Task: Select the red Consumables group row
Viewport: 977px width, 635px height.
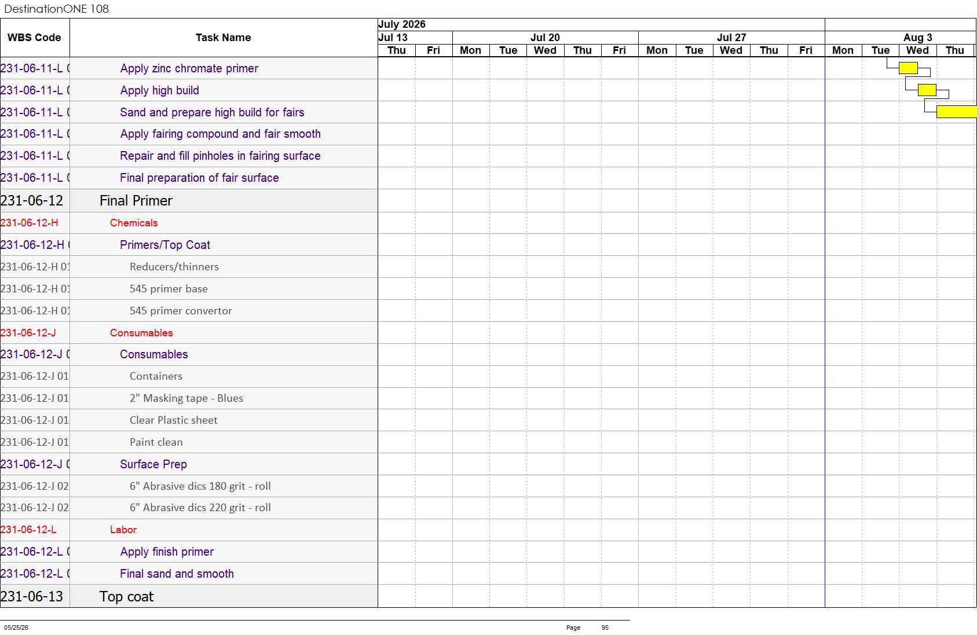Action: (x=141, y=333)
